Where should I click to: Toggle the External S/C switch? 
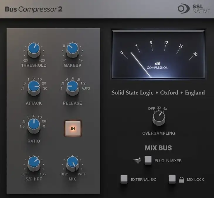[124, 179]
